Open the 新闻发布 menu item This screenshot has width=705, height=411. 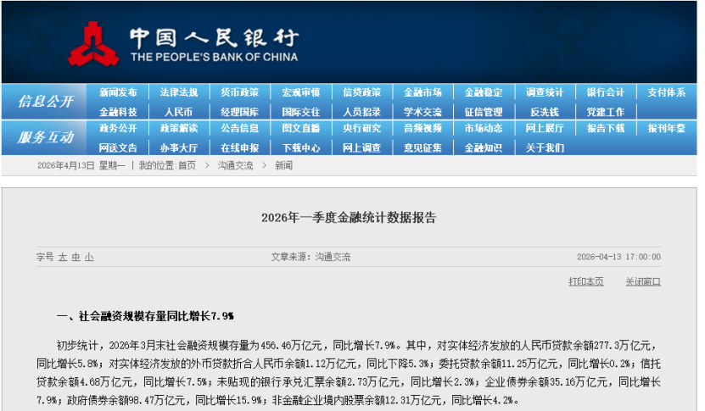(x=117, y=92)
